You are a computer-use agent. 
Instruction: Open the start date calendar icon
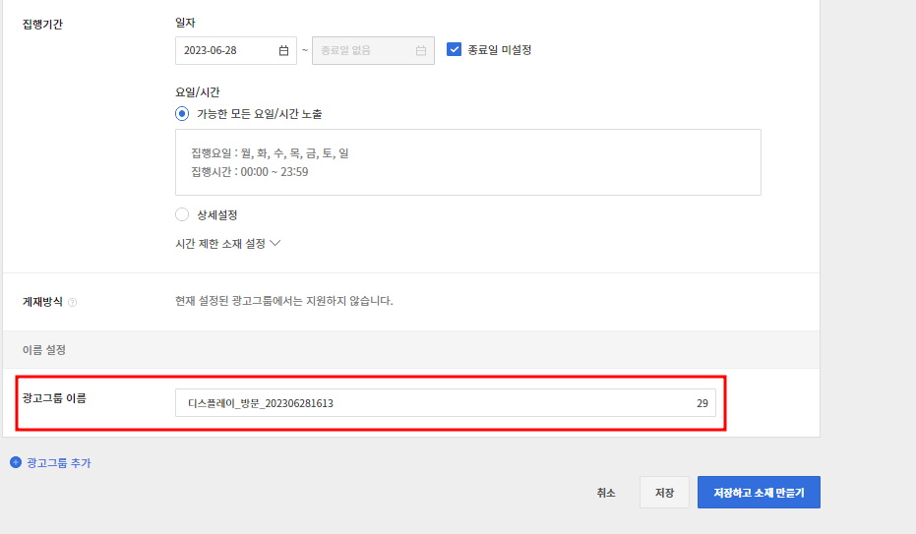[283, 51]
